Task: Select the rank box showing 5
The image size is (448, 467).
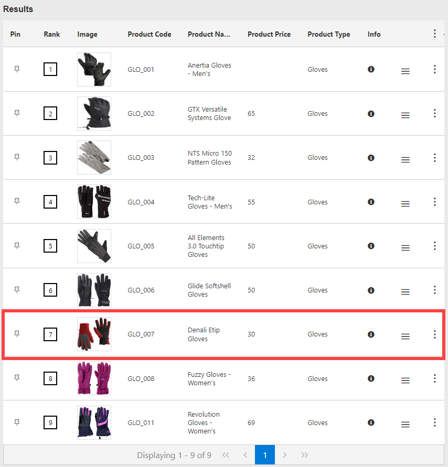Action: (x=50, y=245)
